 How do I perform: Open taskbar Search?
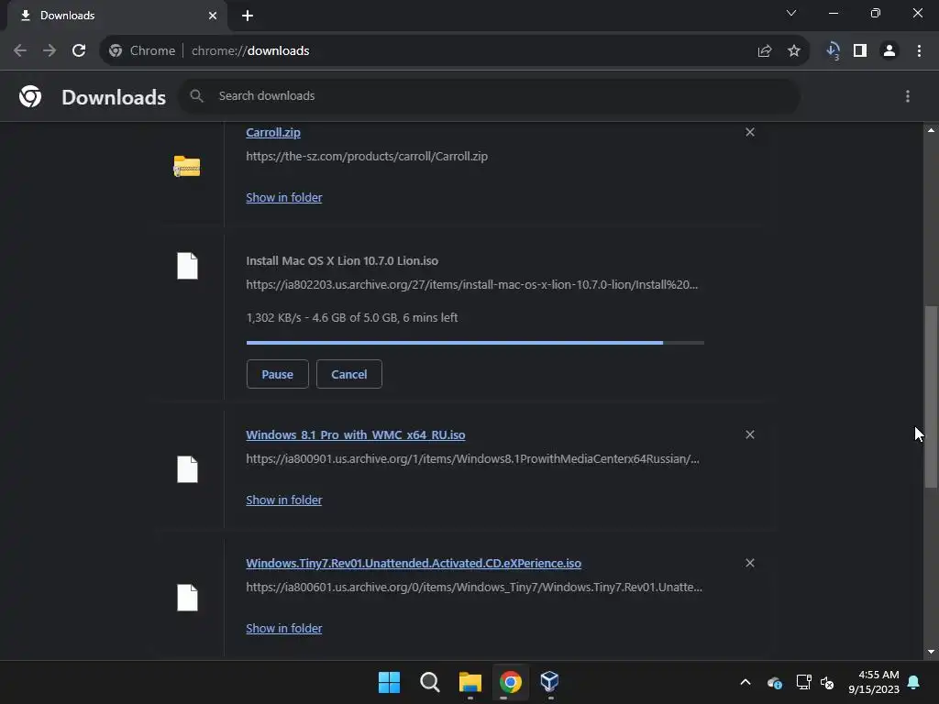pyautogui.click(x=430, y=682)
